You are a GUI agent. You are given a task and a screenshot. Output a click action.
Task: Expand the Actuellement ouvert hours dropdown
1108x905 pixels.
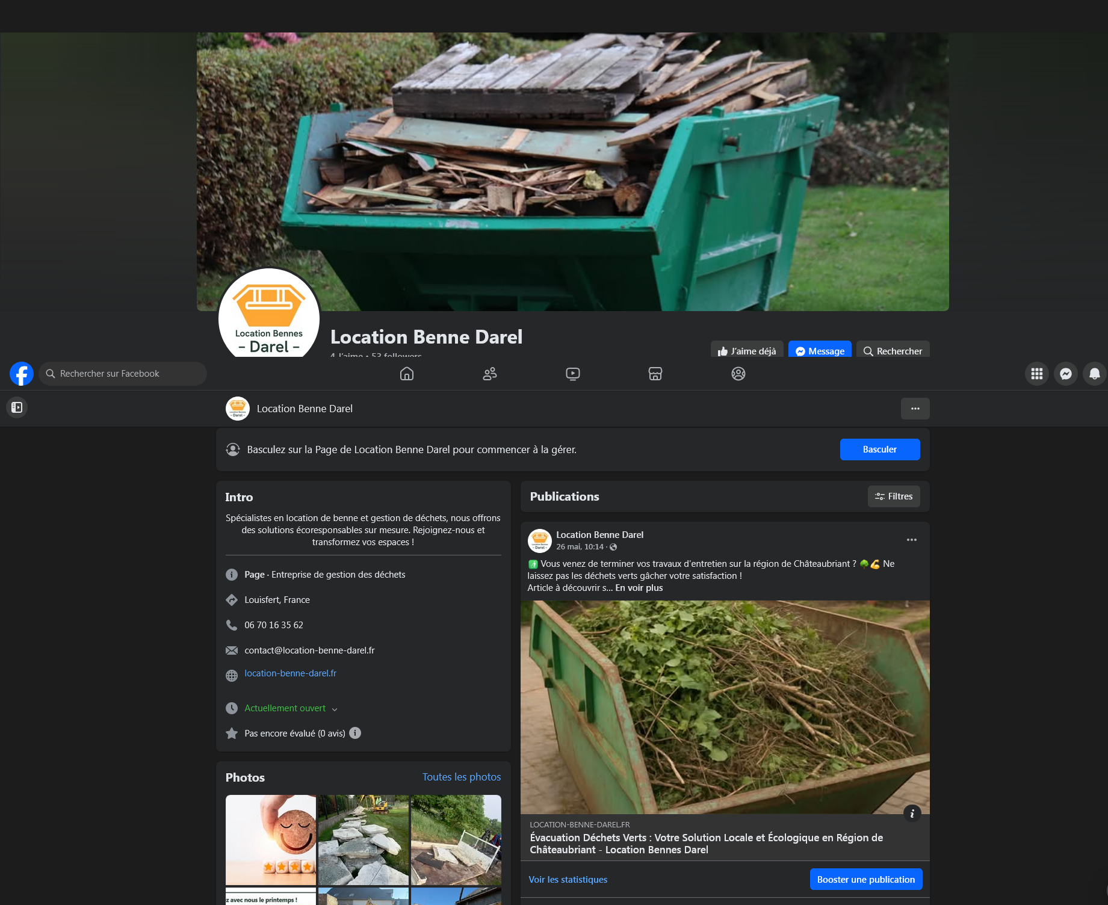click(x=335, y=709)
